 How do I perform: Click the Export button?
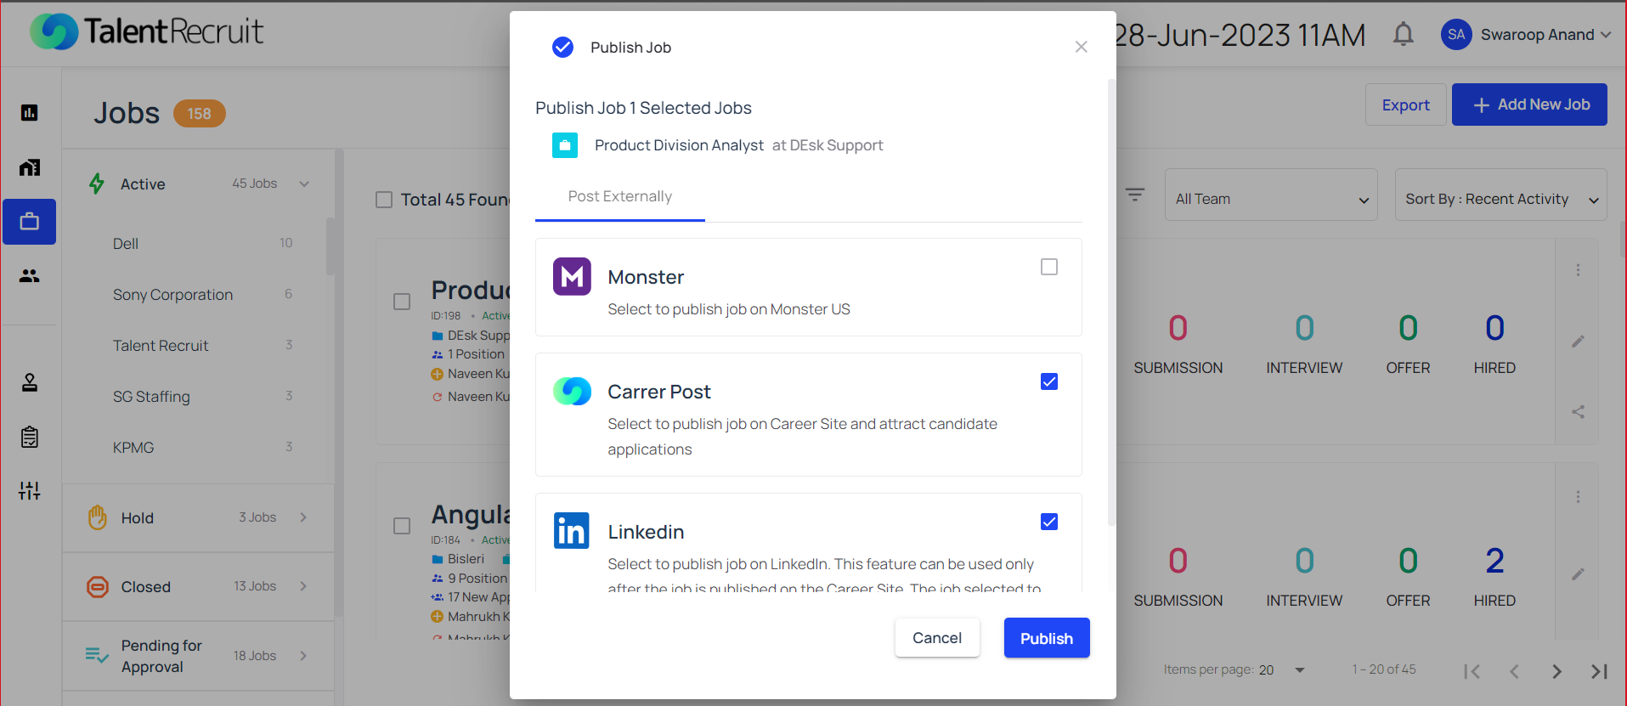tap(1405, 104)
